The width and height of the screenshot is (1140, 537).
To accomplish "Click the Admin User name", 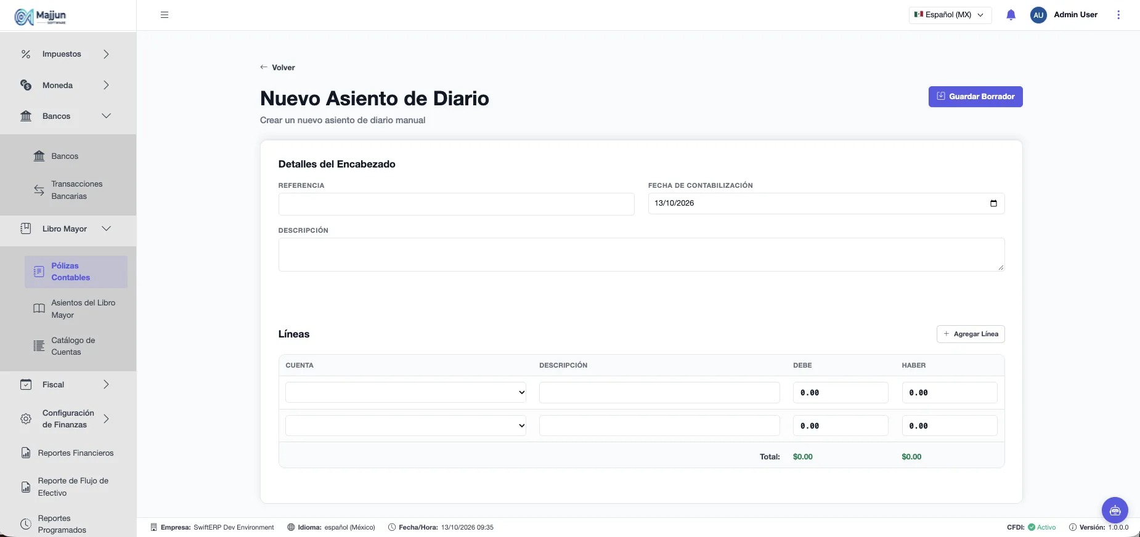I will (1075, 15).
